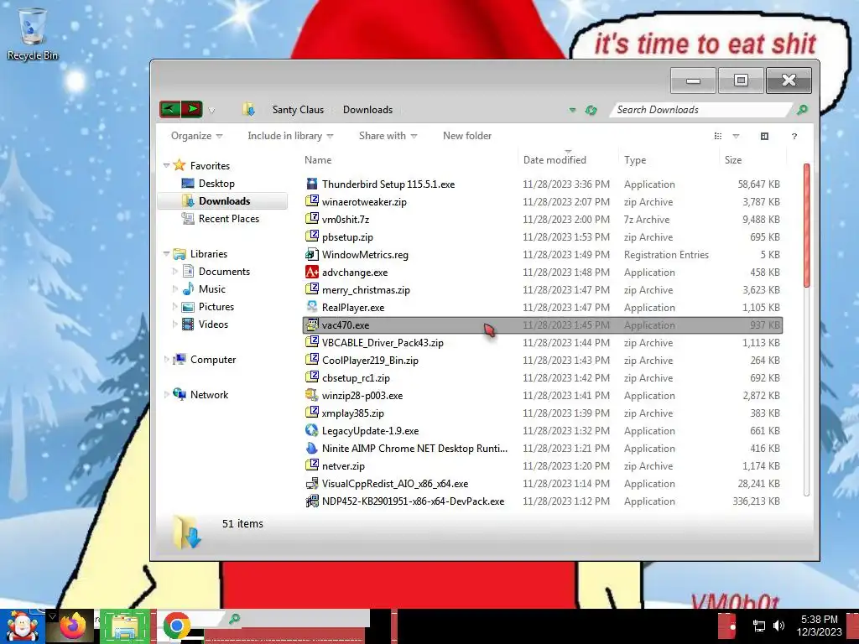Open the Santa Start button
Image resolution: width=859 pixels, height=644 pixels.
pyautogui.click(x=22, y=626)
